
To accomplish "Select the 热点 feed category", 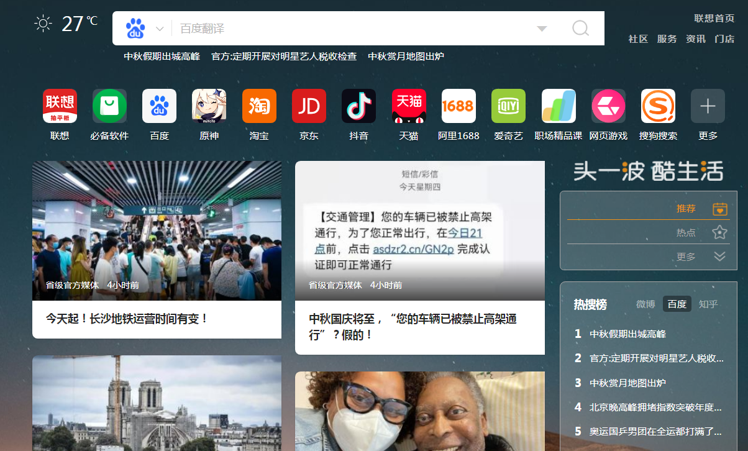I will (686, 233).
